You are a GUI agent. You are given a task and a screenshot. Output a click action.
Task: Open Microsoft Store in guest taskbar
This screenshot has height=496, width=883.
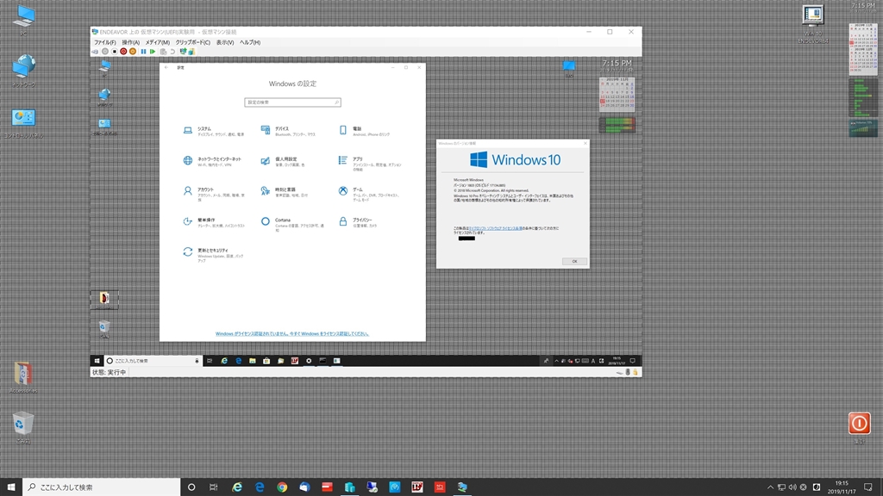(266, 361)
